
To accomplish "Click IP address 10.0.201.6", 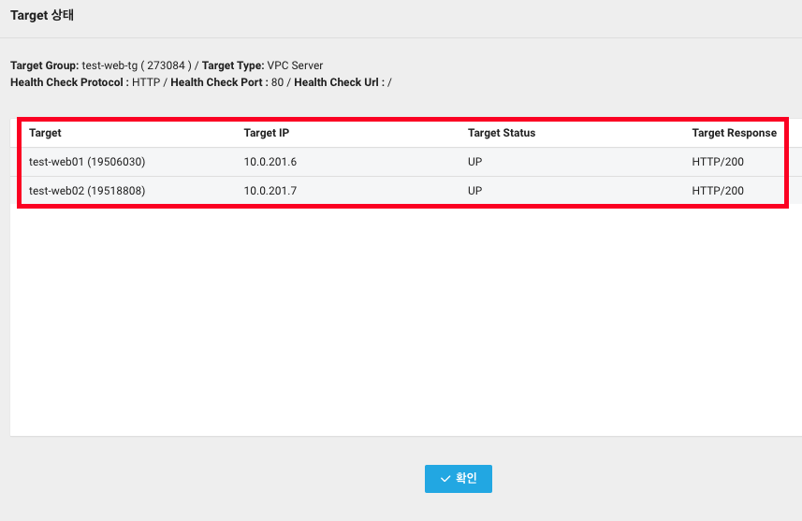I will click(270, 162).
